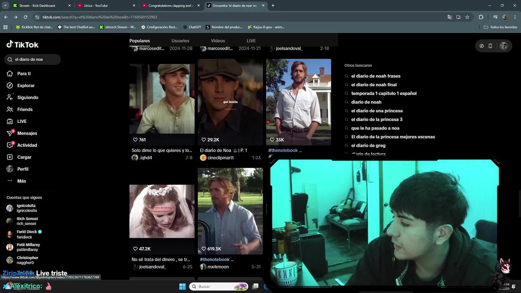Switch to the Usuarios tab
Screen dimensions: 521x293
[x=180, y=41]
